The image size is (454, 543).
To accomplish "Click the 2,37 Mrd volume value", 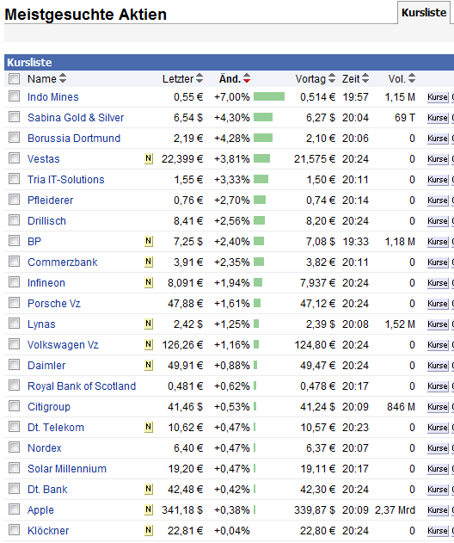I will (x=396, y=510).
